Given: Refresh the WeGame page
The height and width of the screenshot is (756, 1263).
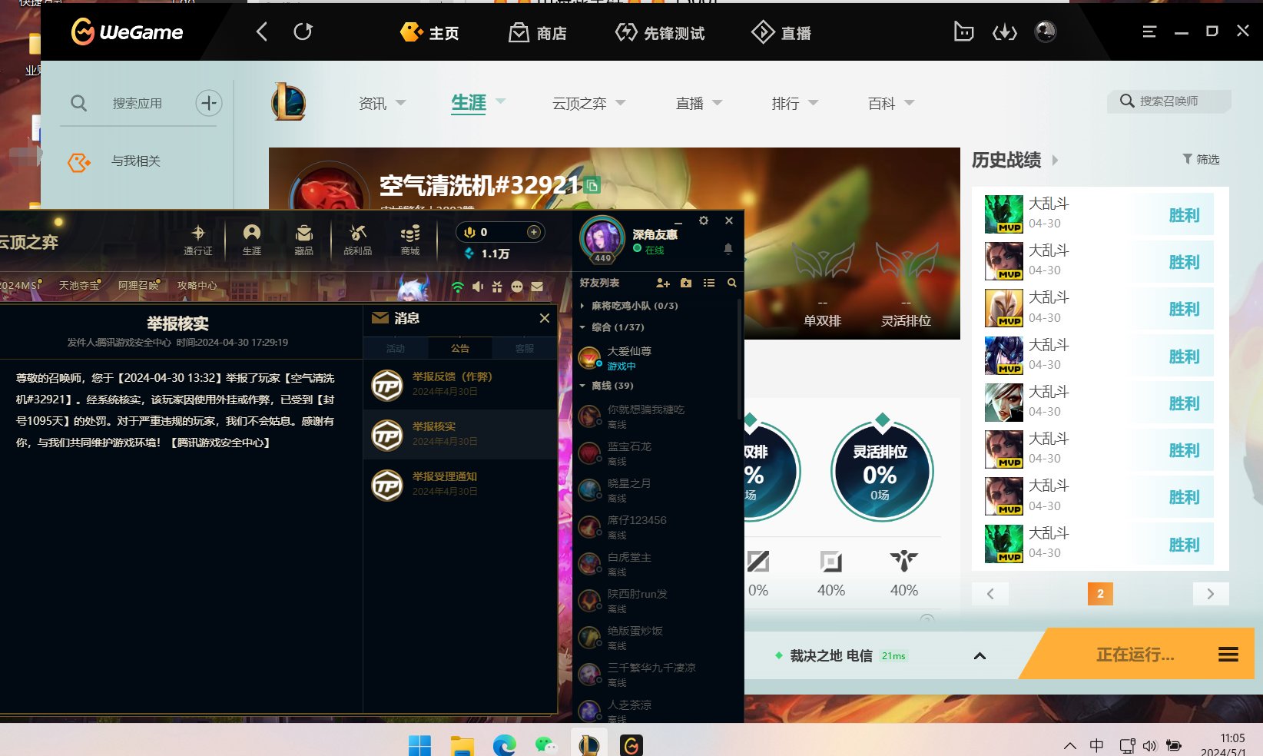Looking at the screenshot, I should click(x=303, y=31).
